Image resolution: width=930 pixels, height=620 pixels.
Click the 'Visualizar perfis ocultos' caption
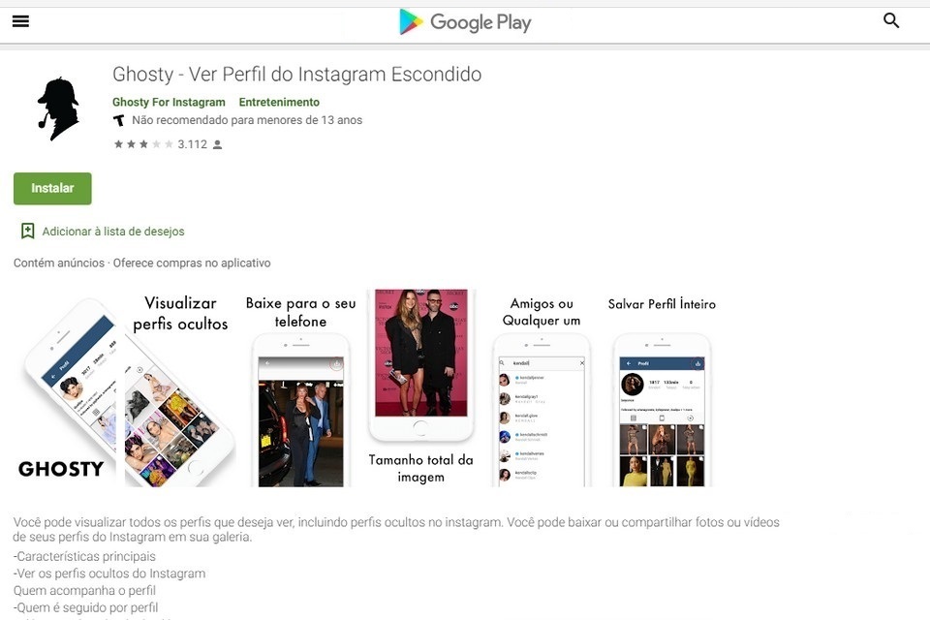(180, 313)
